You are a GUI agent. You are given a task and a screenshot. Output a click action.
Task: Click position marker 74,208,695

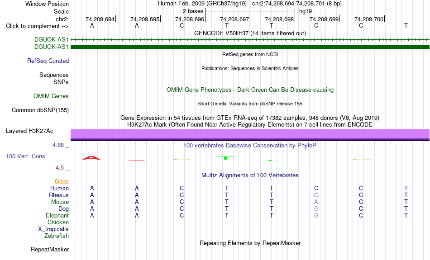[145, 19]
